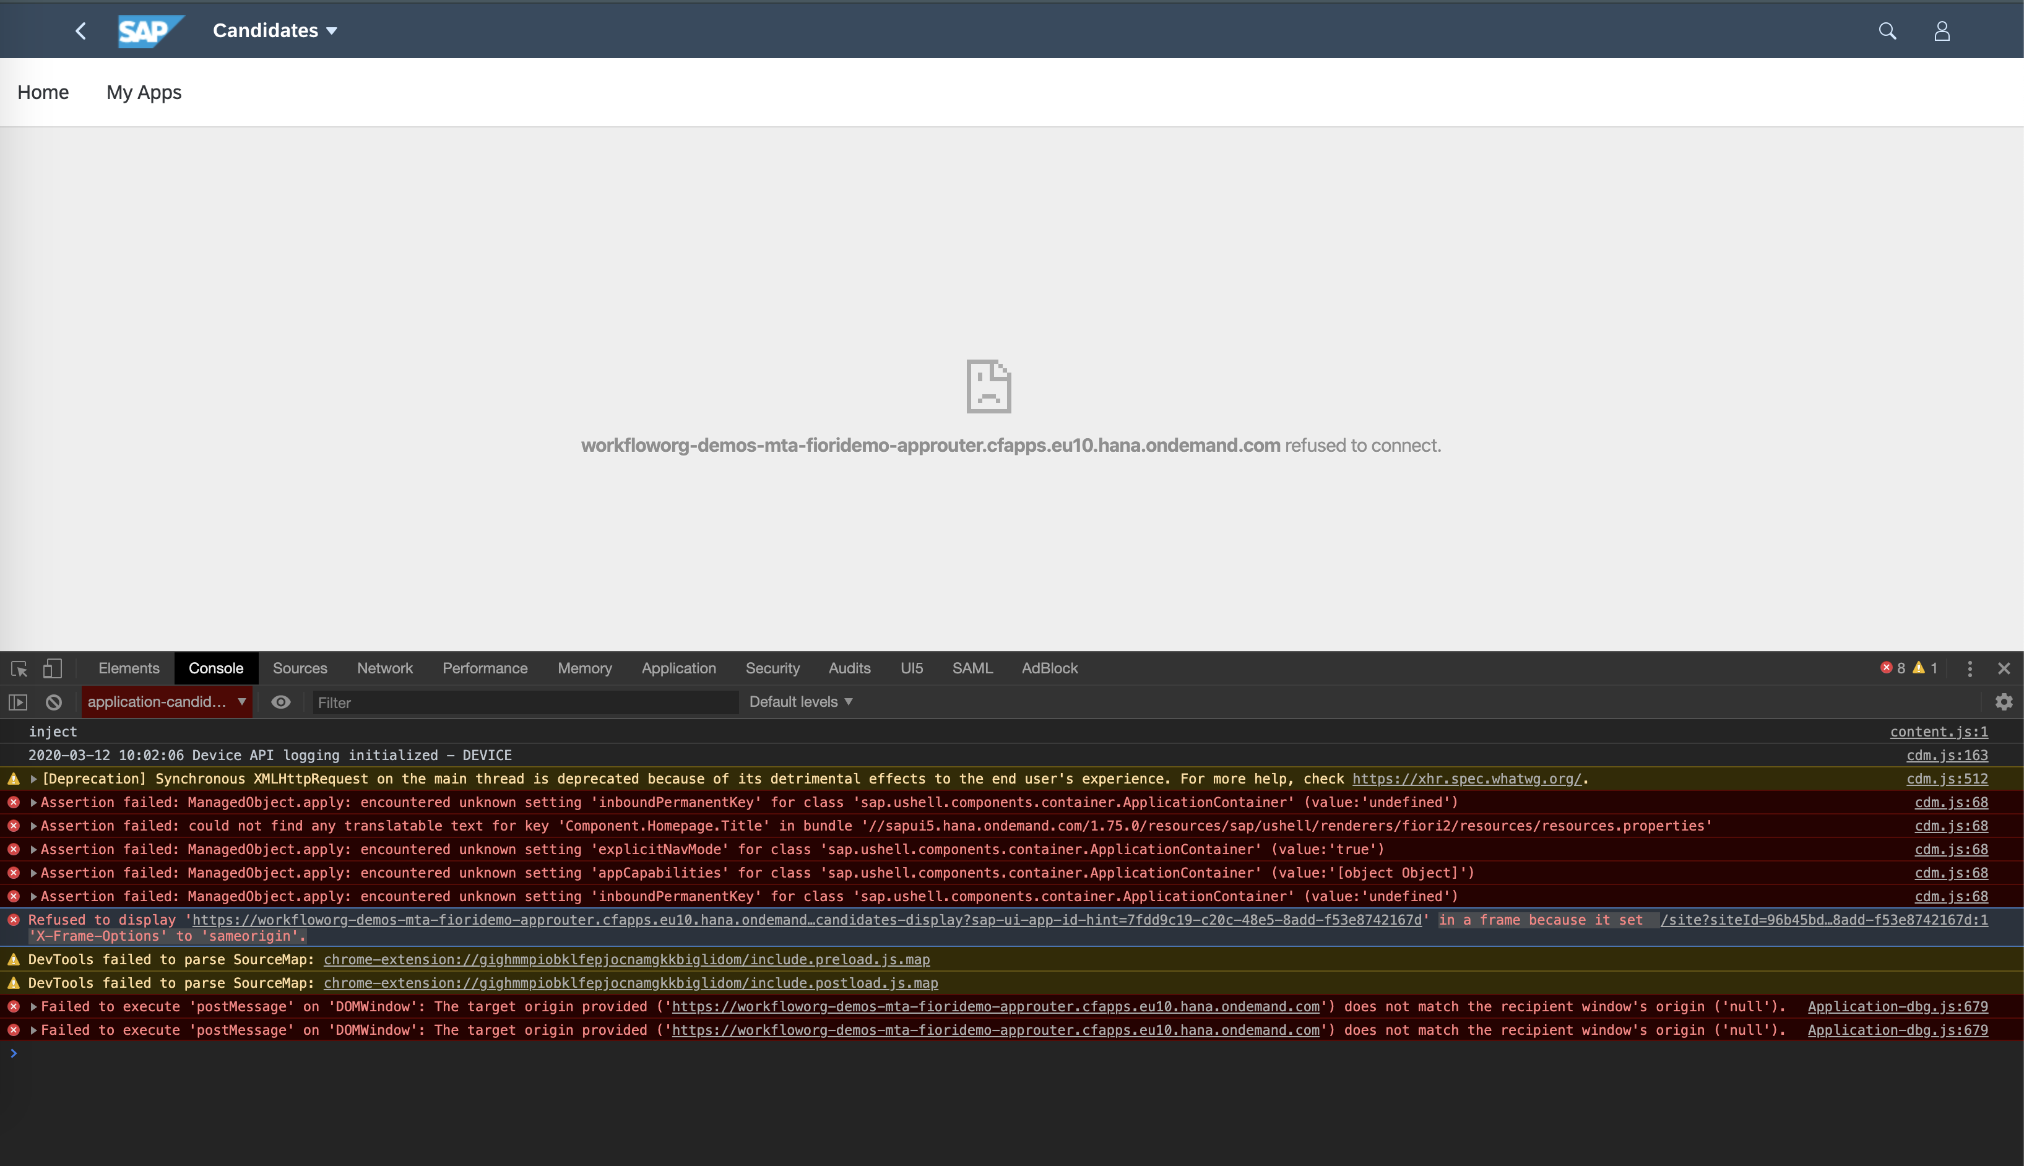Open the Default levels dropdown
2024x1166 pixels.
(x=800, y=702)
